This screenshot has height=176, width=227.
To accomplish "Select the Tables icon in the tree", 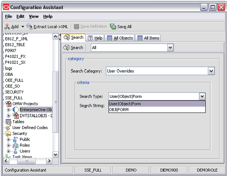I will [8, 122].
